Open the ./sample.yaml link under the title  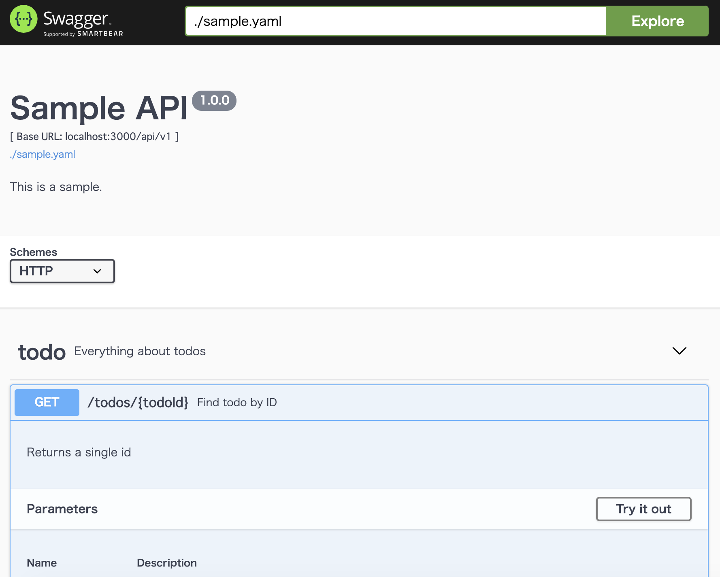tap(43, 154)
